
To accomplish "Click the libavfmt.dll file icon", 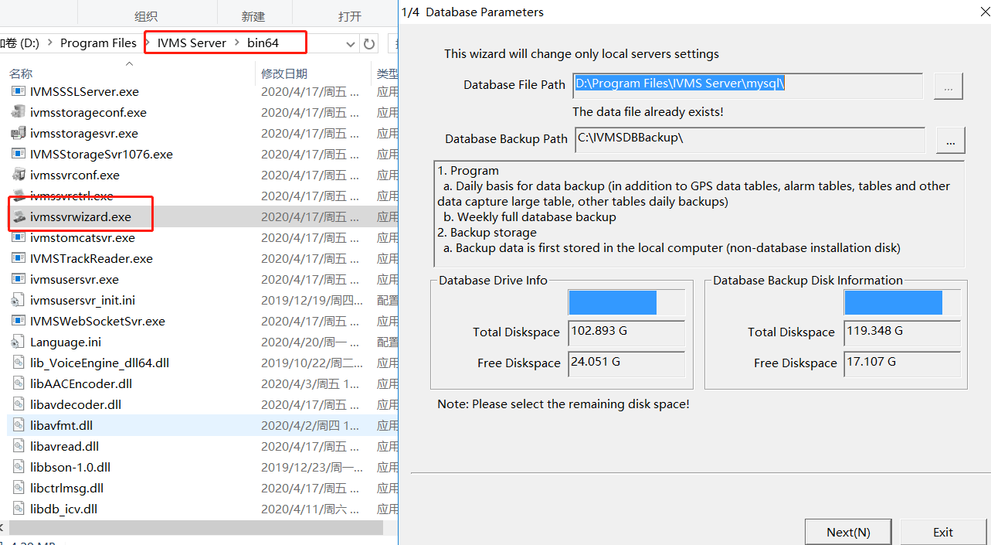I will tap(19, 425).
